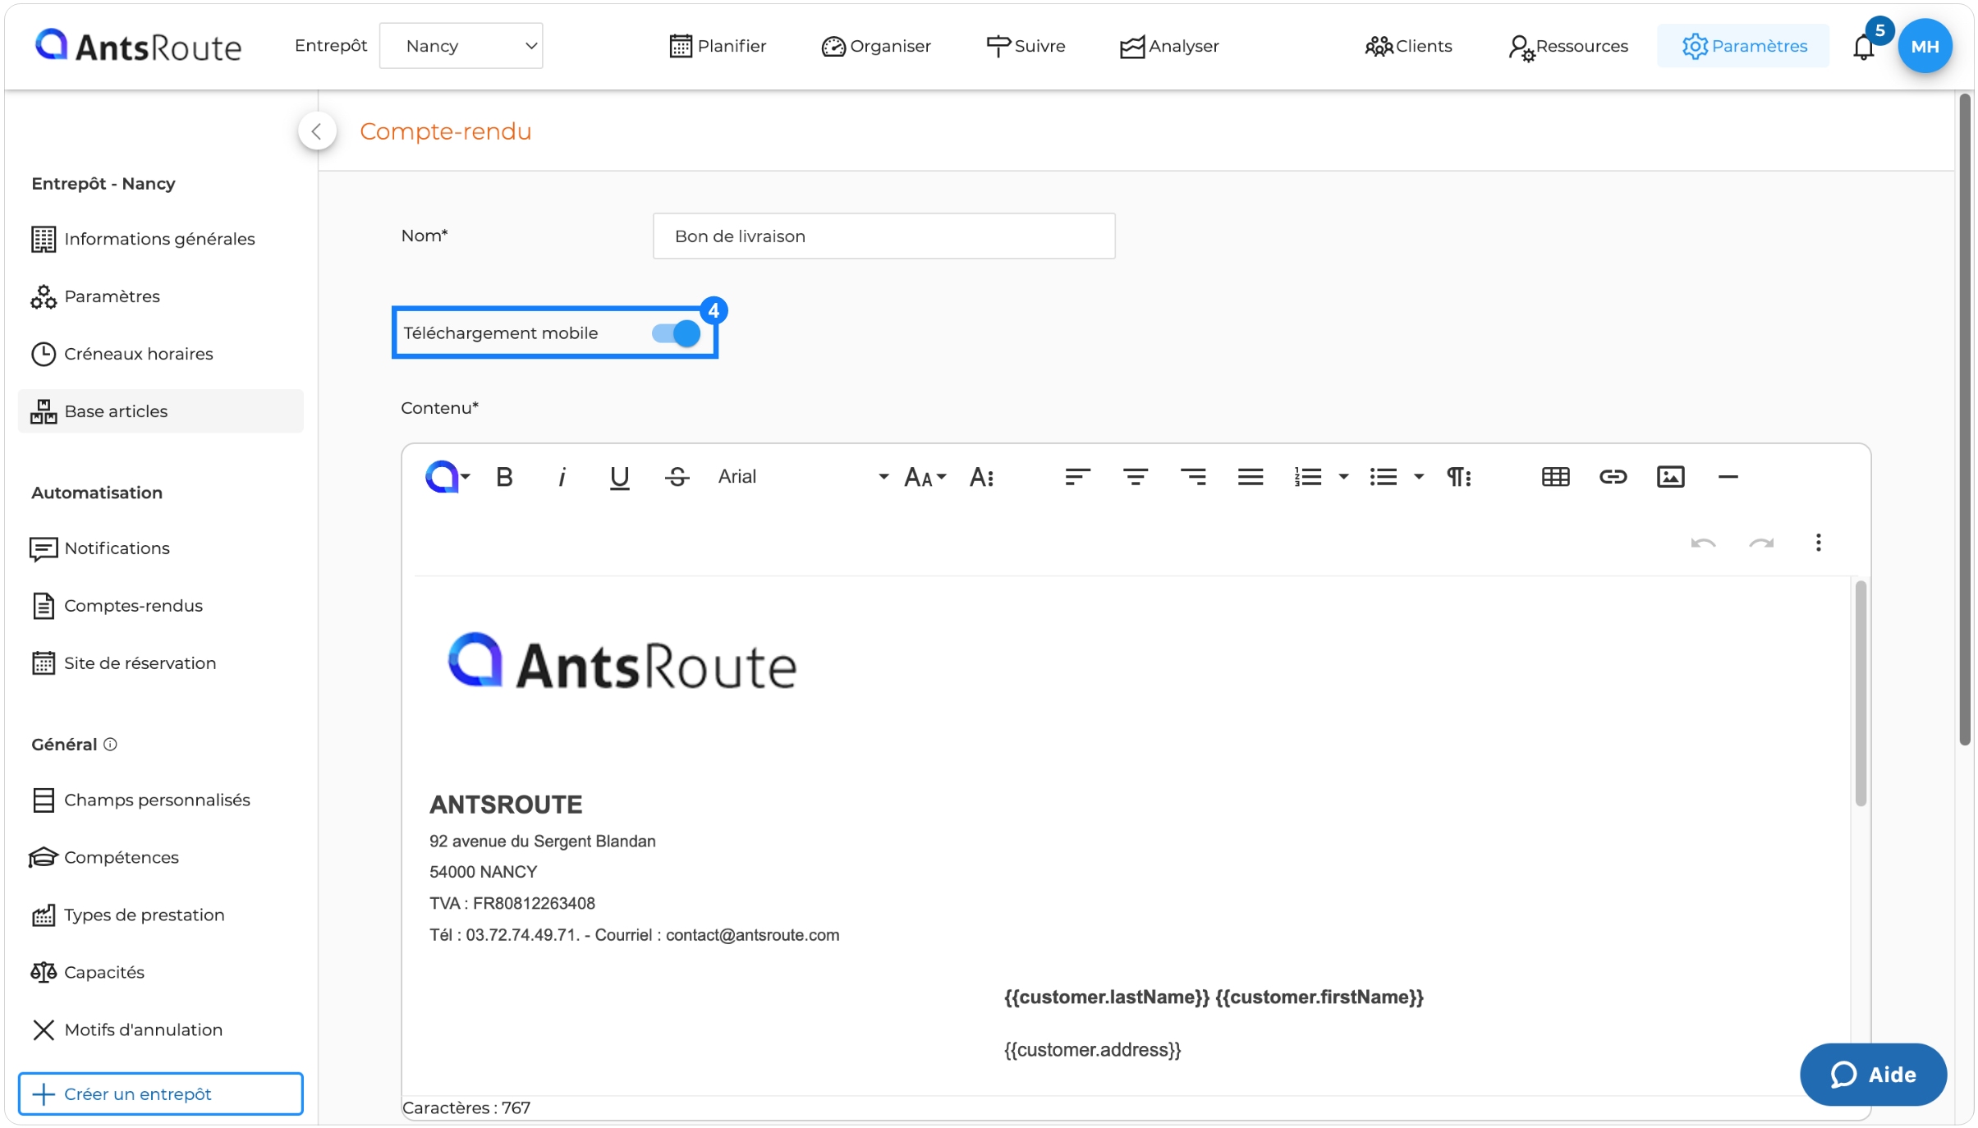Go to the Organiser menu
Image resolution: width=1978 pixels, height=1128 pixels.
(x=875, y=46)
